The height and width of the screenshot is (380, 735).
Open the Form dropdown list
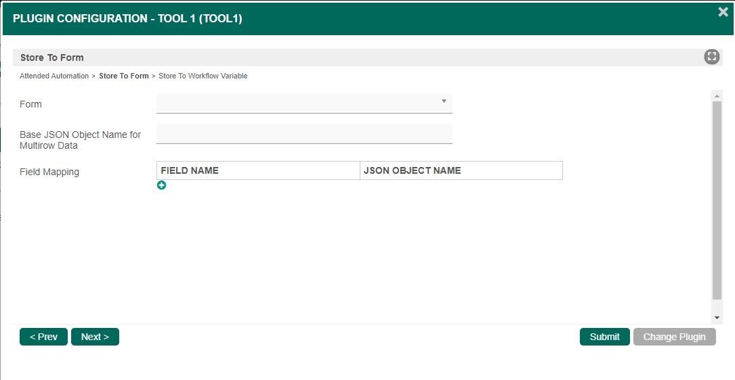[x=304, y=103]
